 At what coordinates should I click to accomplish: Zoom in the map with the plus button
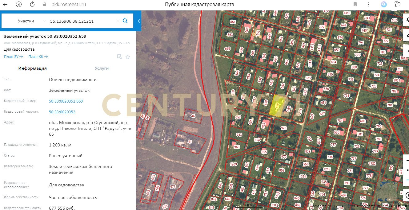(406, 161)
